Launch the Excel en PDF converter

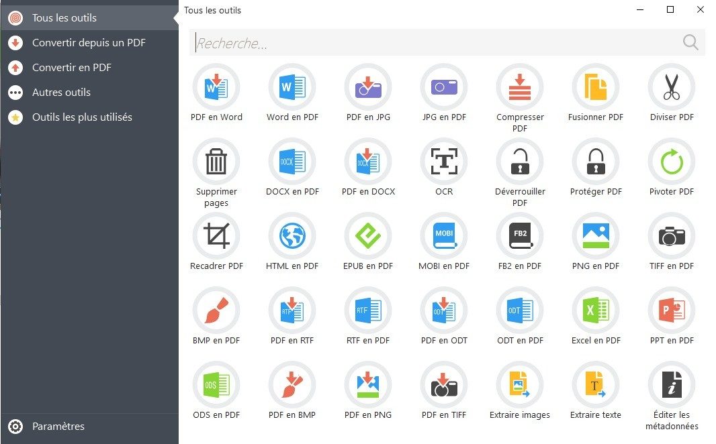tap(596, 310)
